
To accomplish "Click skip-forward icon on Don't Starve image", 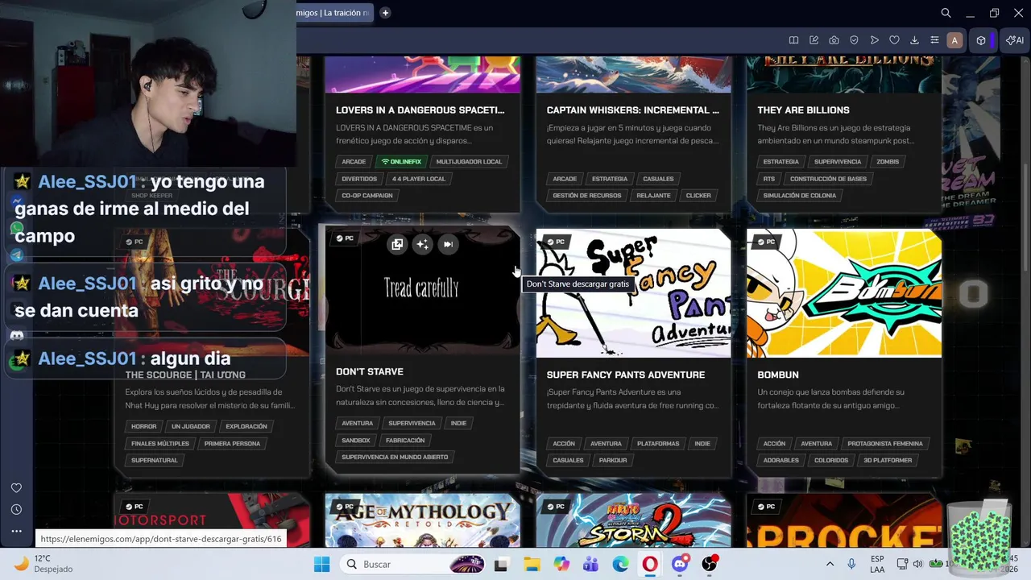I will pos(448,244).
